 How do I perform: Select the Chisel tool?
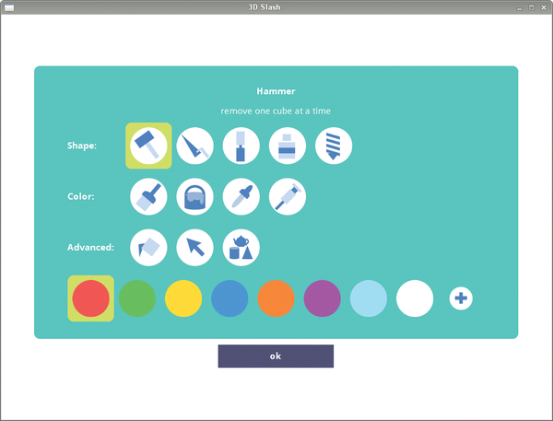[x=241, y=146]
